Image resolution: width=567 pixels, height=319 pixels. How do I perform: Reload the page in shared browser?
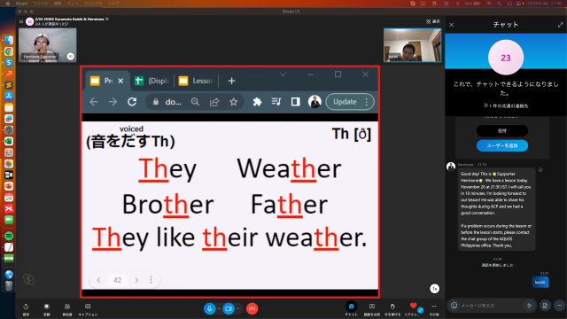click(x=132, y=102)
